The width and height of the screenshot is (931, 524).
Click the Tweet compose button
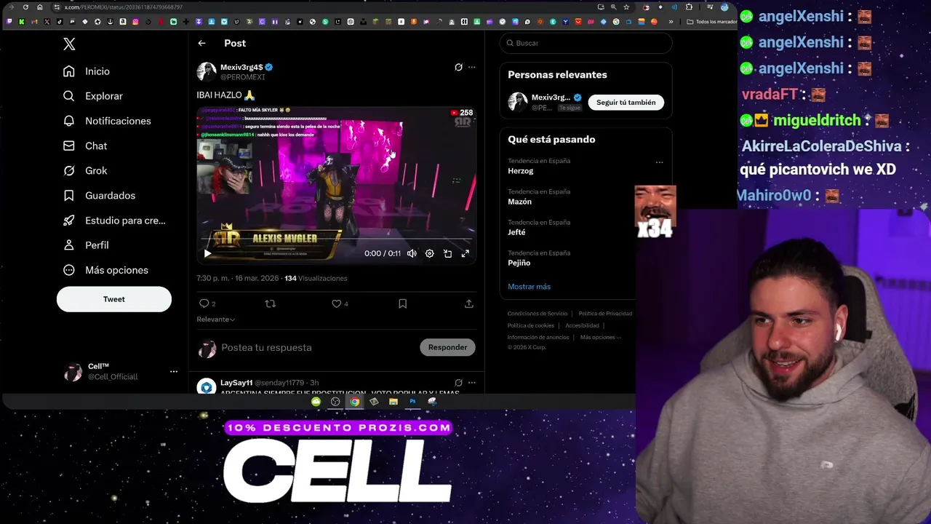coord(114,299)
